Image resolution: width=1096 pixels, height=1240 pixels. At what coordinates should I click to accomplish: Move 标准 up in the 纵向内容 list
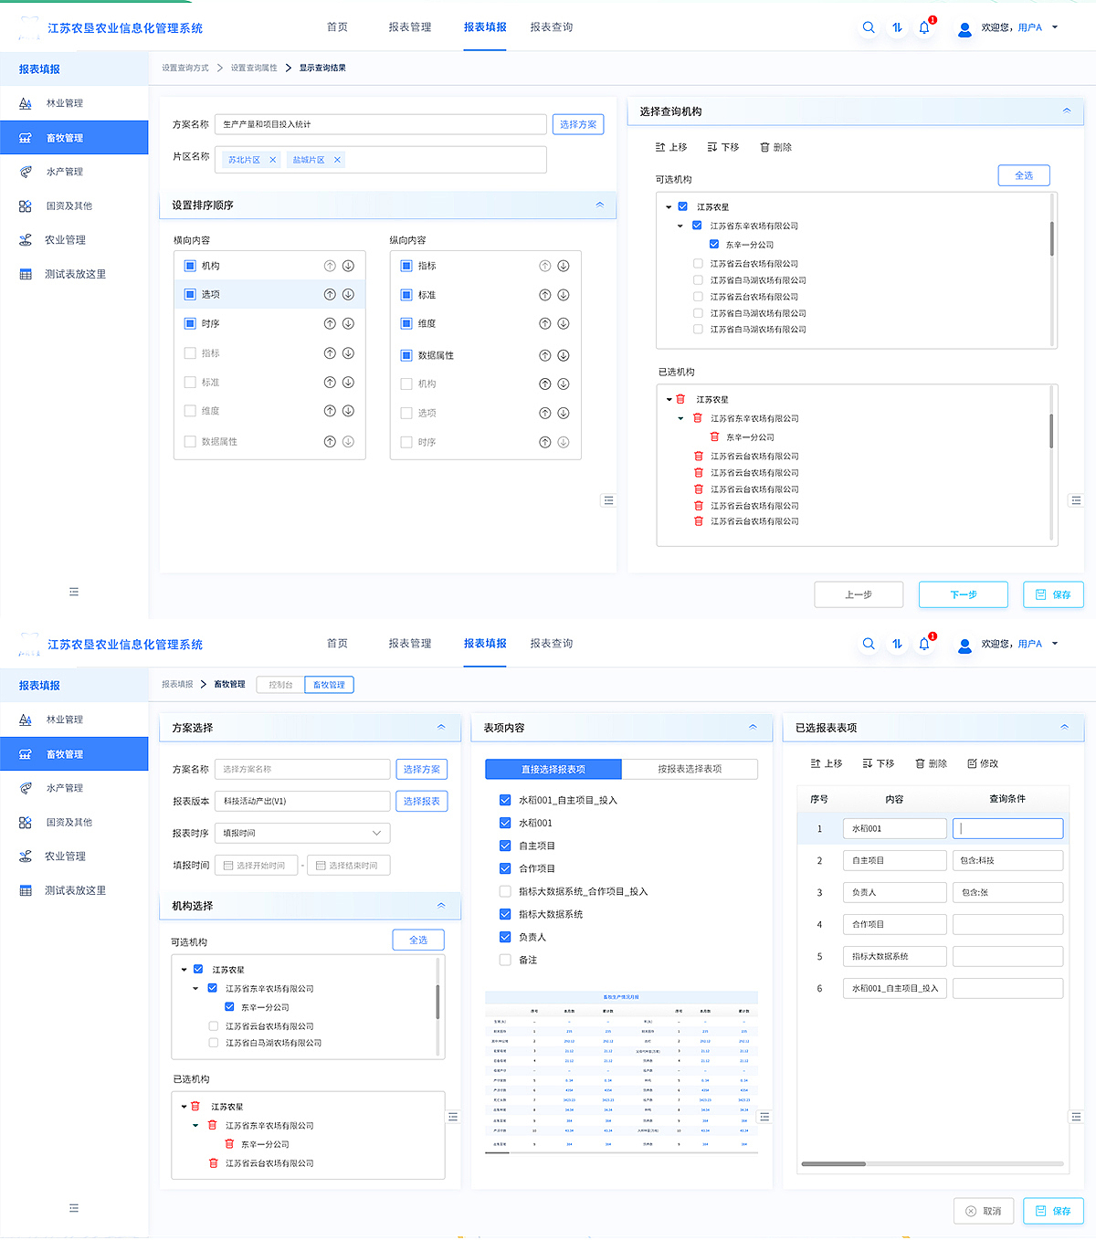pyautogui.click(x=545, y=295)
